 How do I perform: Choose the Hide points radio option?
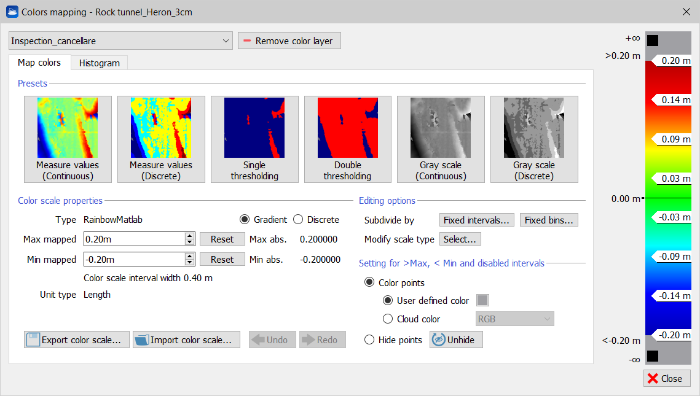click(369, 340)
